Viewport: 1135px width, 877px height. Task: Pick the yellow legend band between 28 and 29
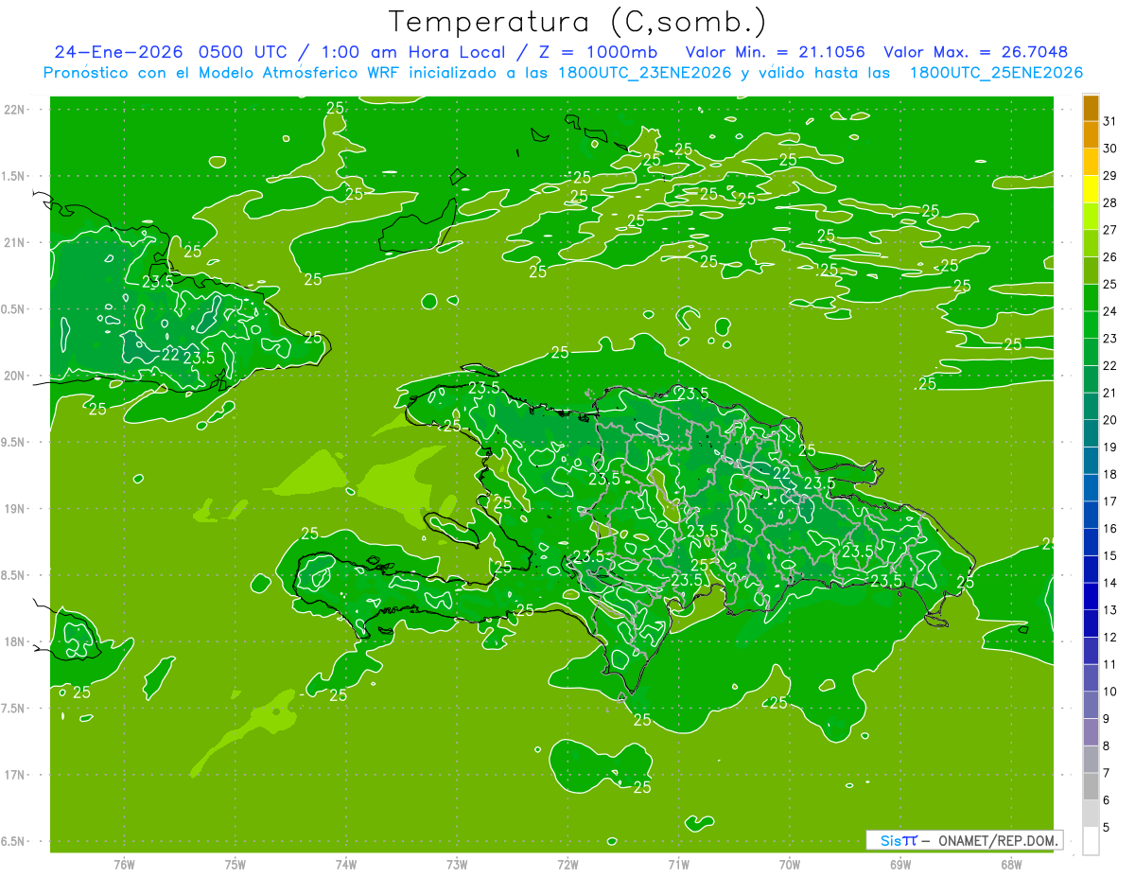[x=1091, y=189]
